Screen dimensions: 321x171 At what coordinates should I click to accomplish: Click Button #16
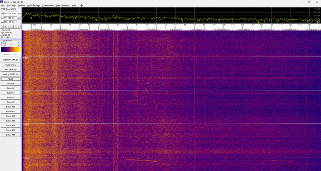coord(10,135)
